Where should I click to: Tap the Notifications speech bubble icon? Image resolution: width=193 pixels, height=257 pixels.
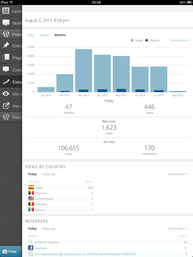tap(6, 23)
